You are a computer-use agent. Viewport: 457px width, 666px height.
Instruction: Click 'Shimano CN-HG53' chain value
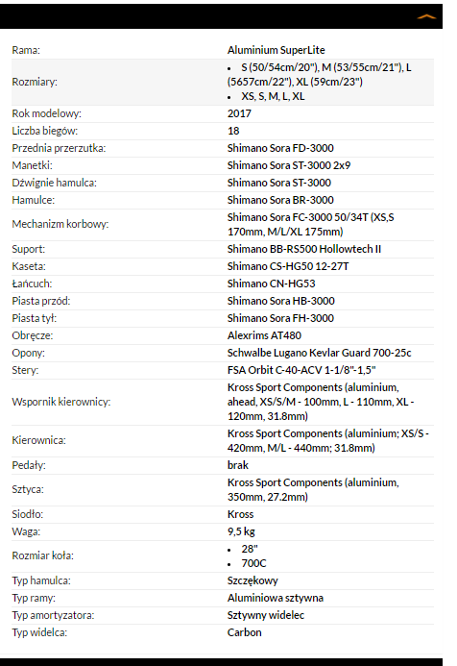(x=271, y=284)
